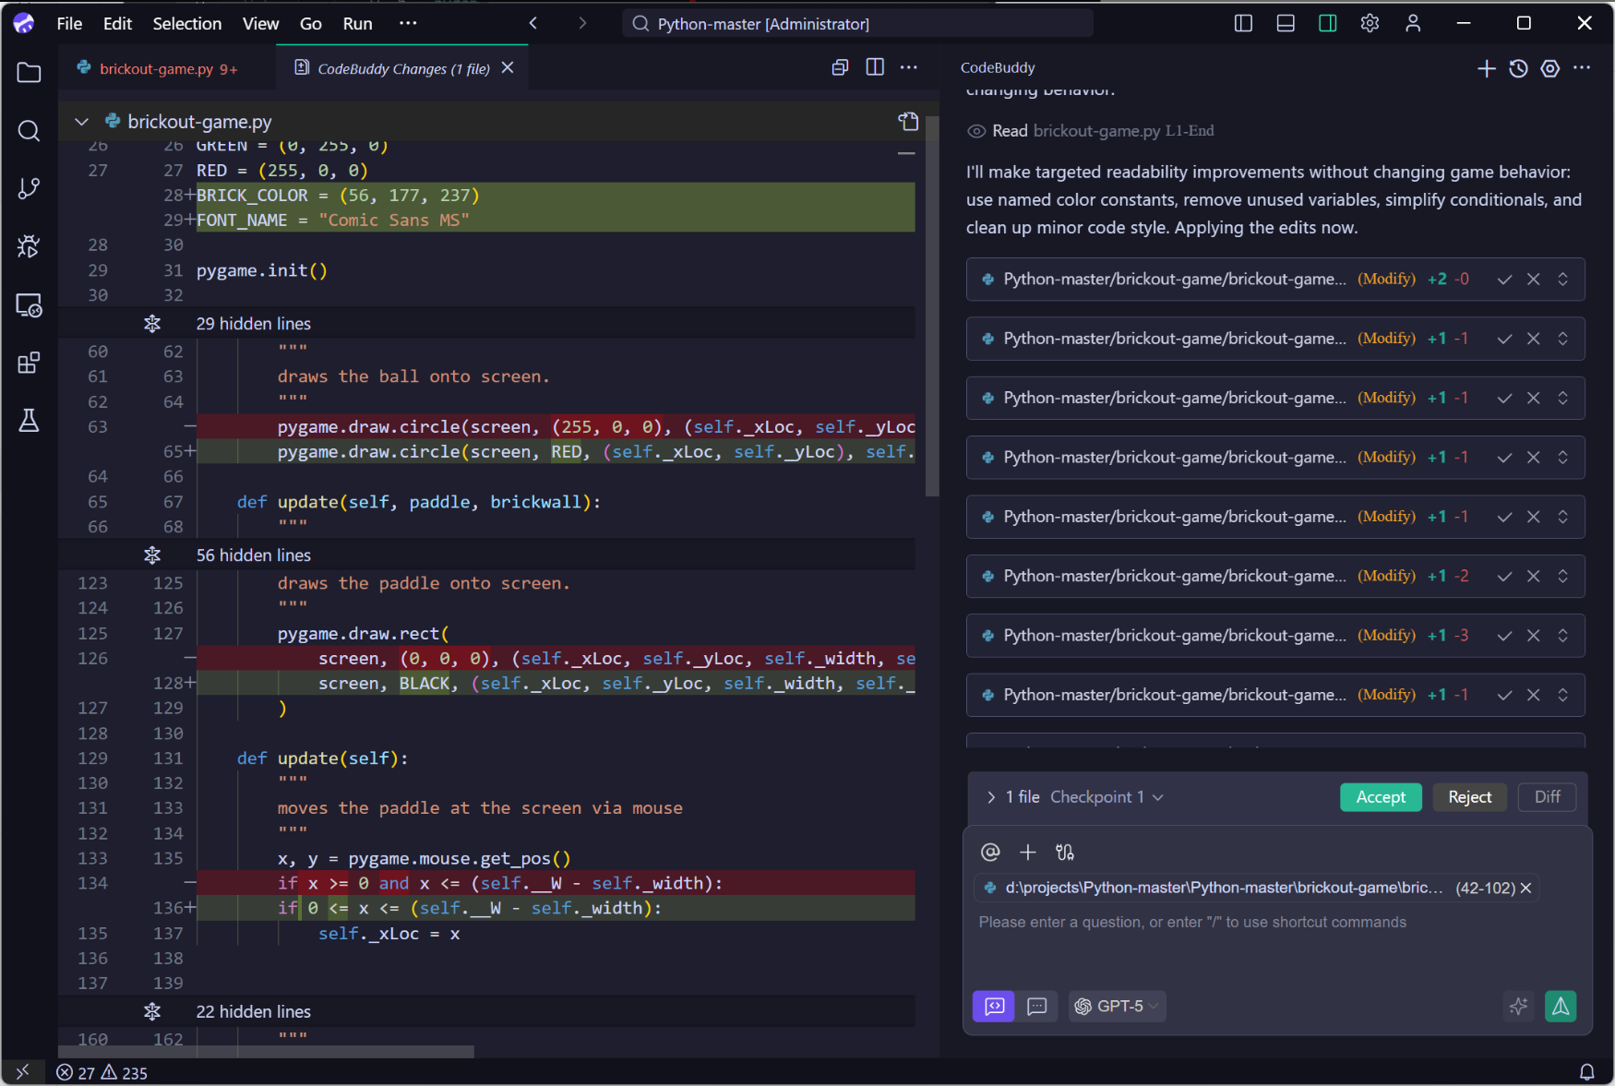Click the CodeBuddy chat history icon
The width and height of the screenshot is (1615, 1086).
tap(1518, 68)
